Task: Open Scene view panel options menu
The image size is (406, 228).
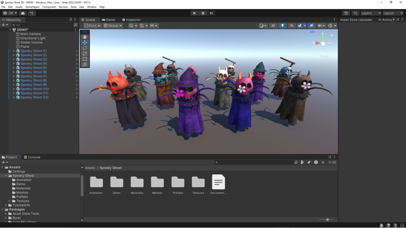Action: [334, 20]
